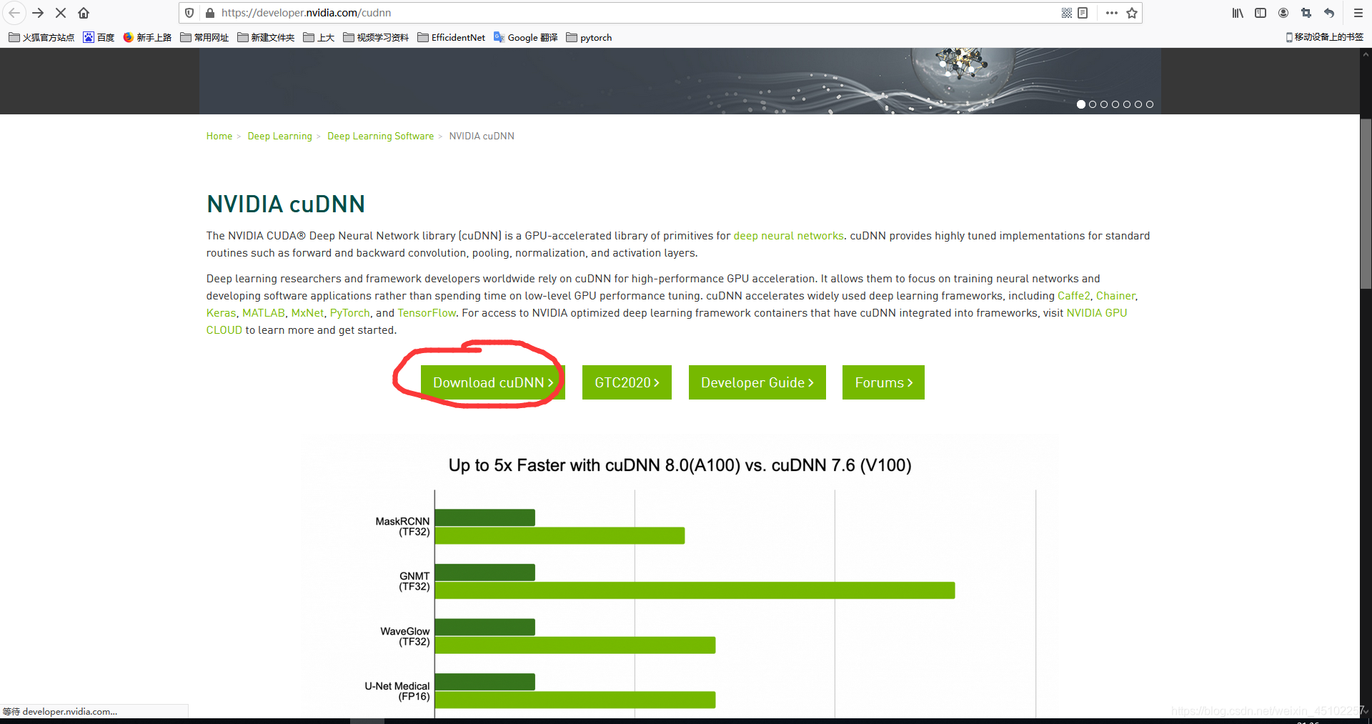Toggle reader view icon
Screen dimensions: 1372x724
(x=1083, y=13)
